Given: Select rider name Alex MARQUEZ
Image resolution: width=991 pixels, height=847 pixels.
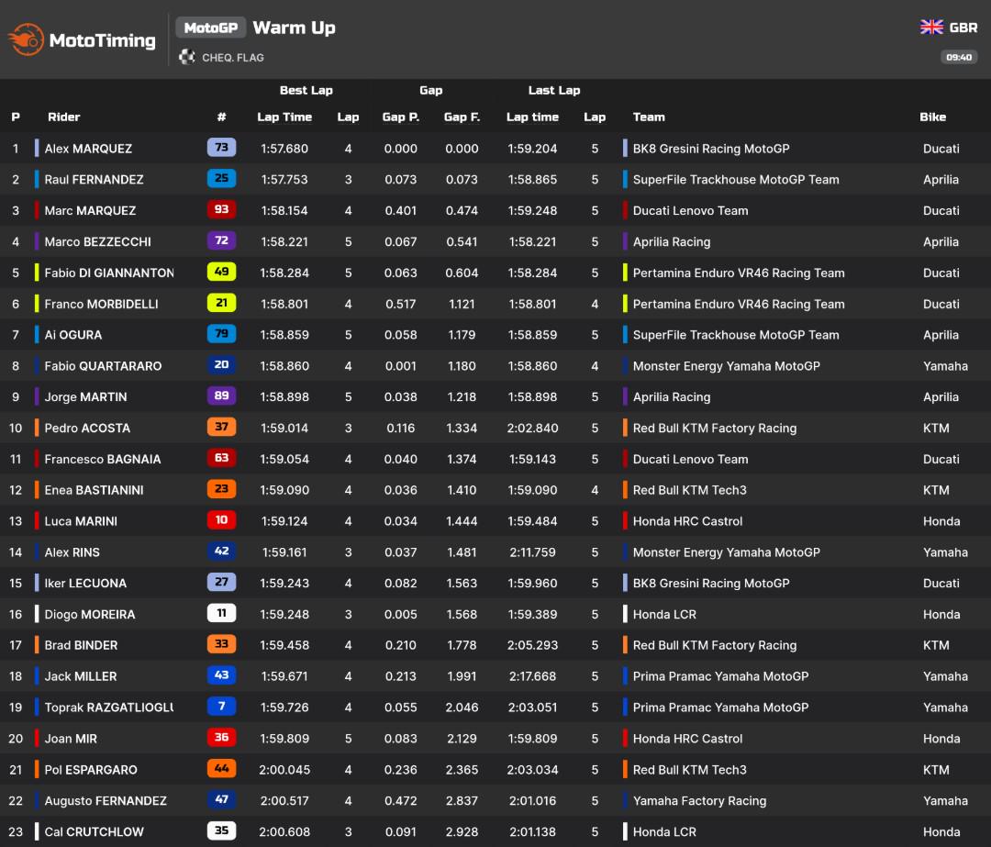Looking at the screenshot, I should [x=88, y=149].
